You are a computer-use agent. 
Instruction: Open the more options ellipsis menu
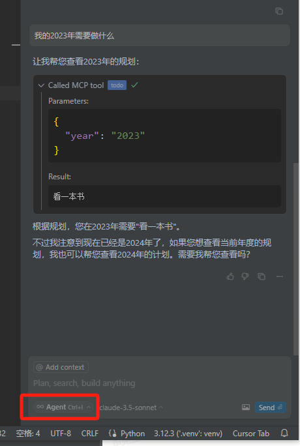click(x=280, y=276)
